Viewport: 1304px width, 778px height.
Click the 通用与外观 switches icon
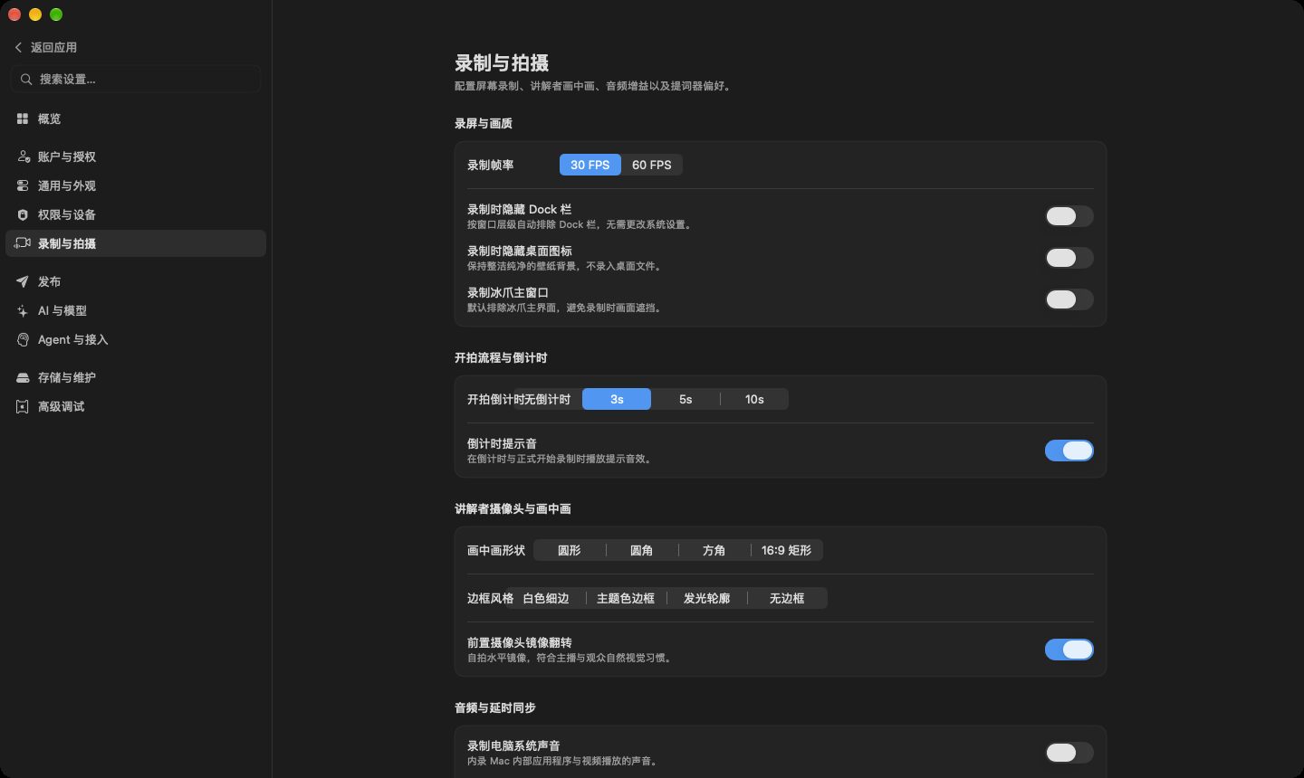coord(23,185)
